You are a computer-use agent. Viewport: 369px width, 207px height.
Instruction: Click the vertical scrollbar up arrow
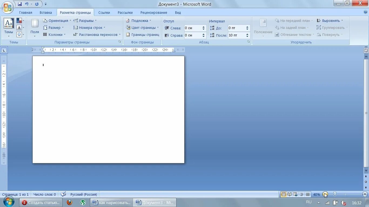(x=366, y=56)
